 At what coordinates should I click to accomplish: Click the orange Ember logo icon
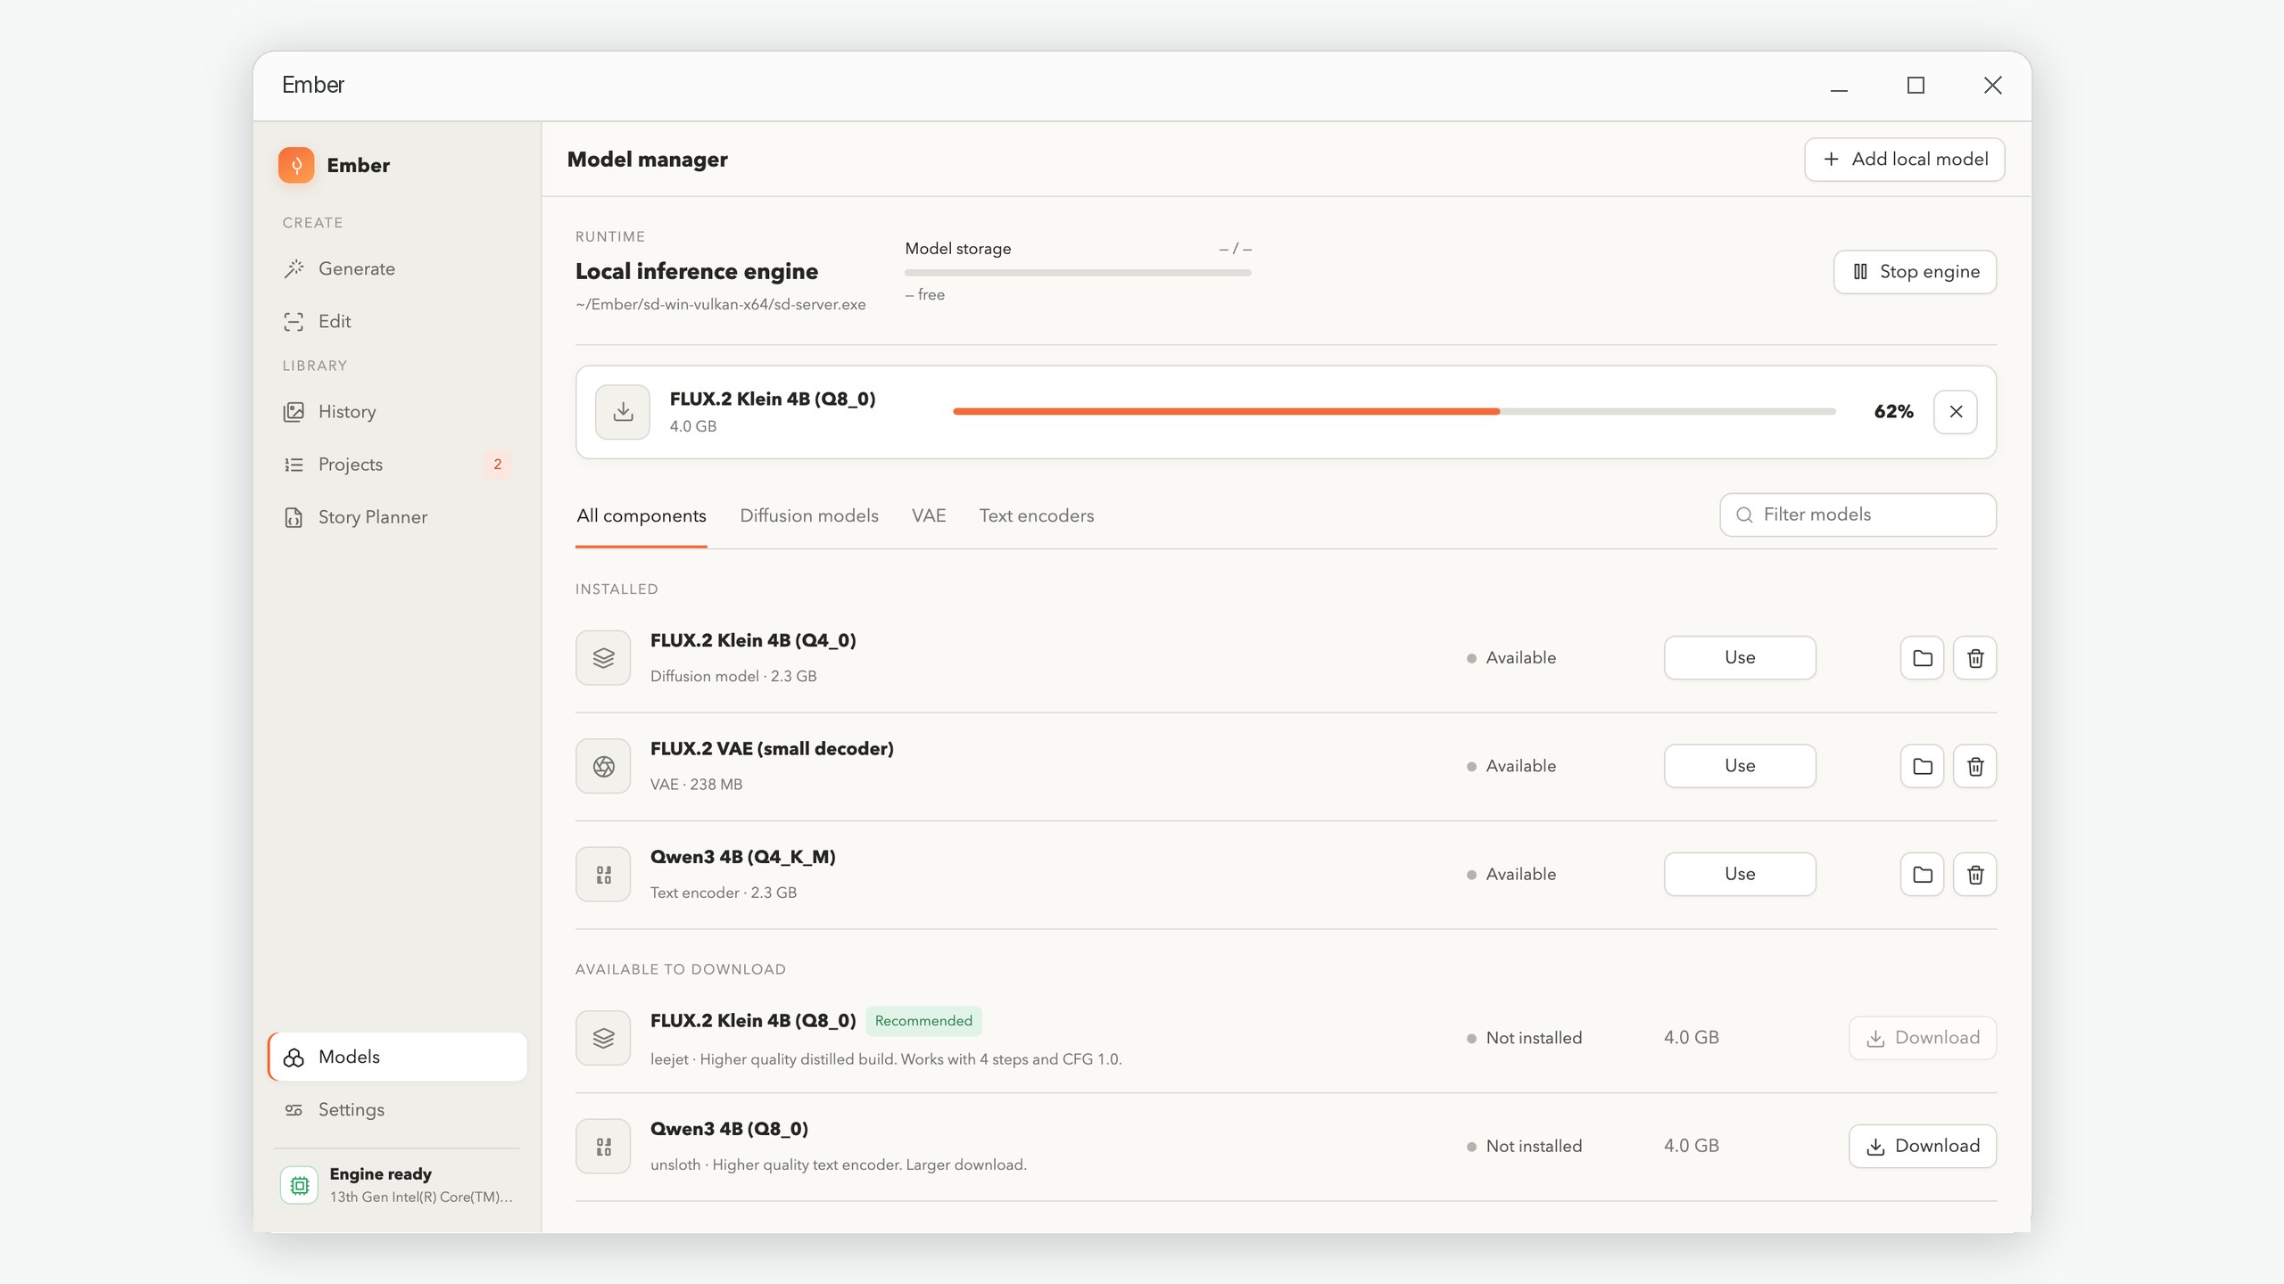pos(296,165)
